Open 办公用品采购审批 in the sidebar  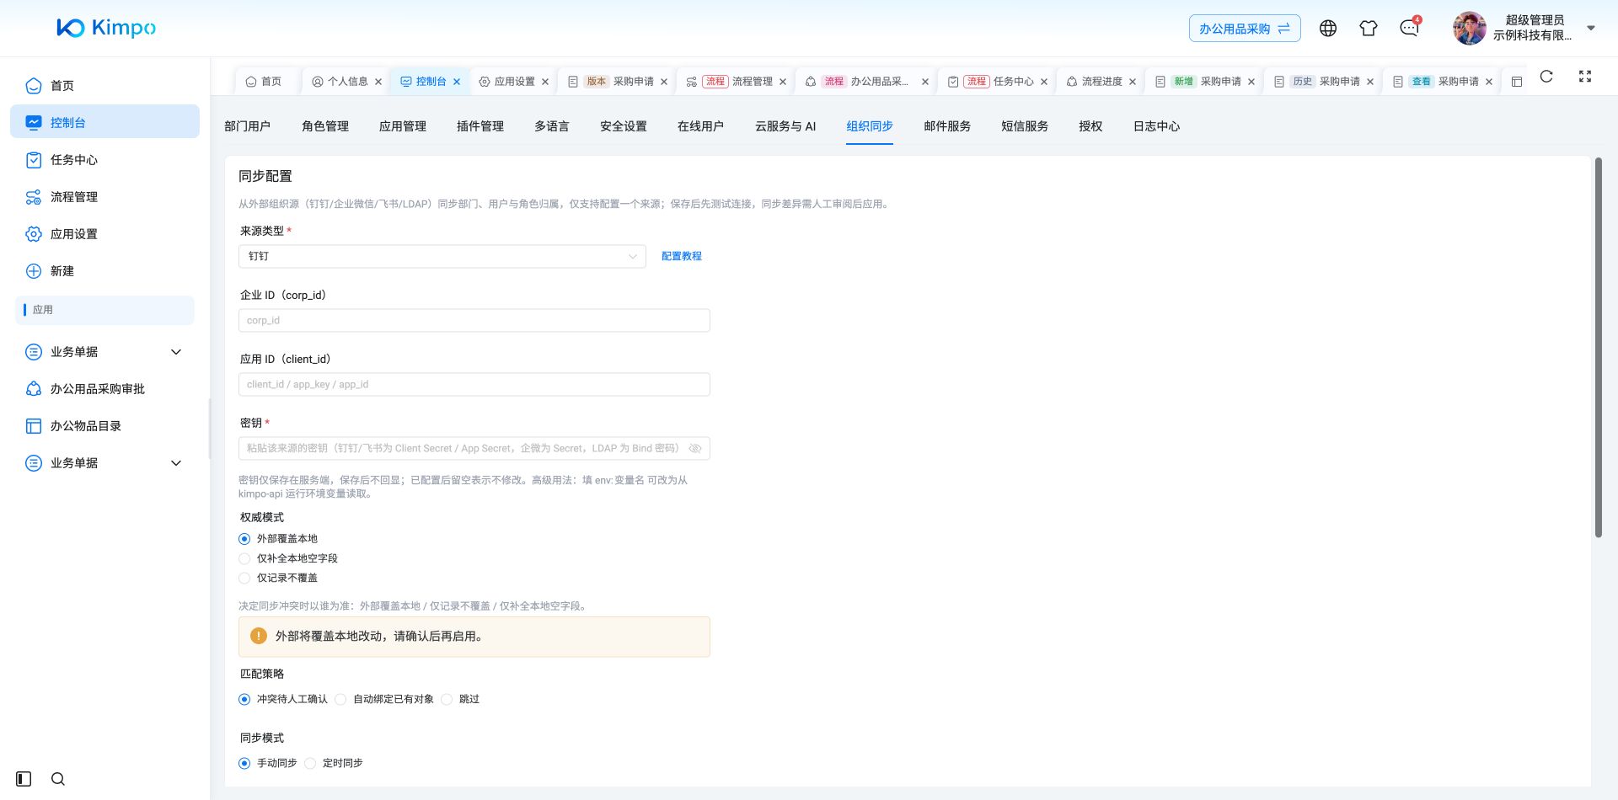pyautogui.click(x=104, y=388)
